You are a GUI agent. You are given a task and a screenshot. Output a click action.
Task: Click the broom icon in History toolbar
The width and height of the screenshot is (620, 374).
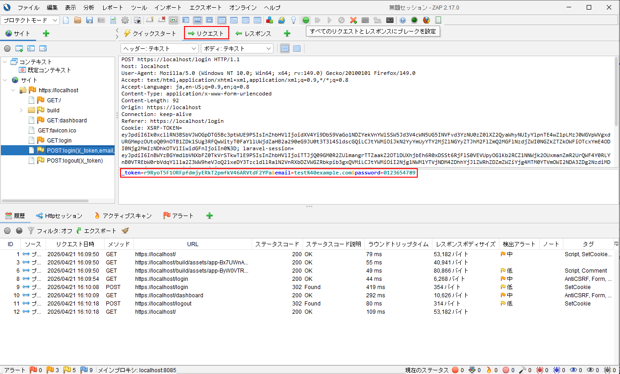(125, 231)
